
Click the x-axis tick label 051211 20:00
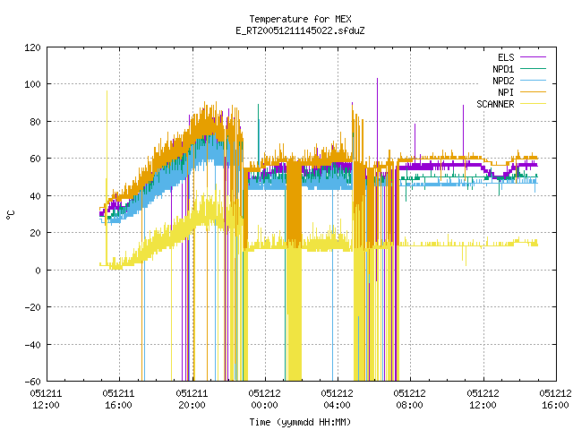[192, 400]
